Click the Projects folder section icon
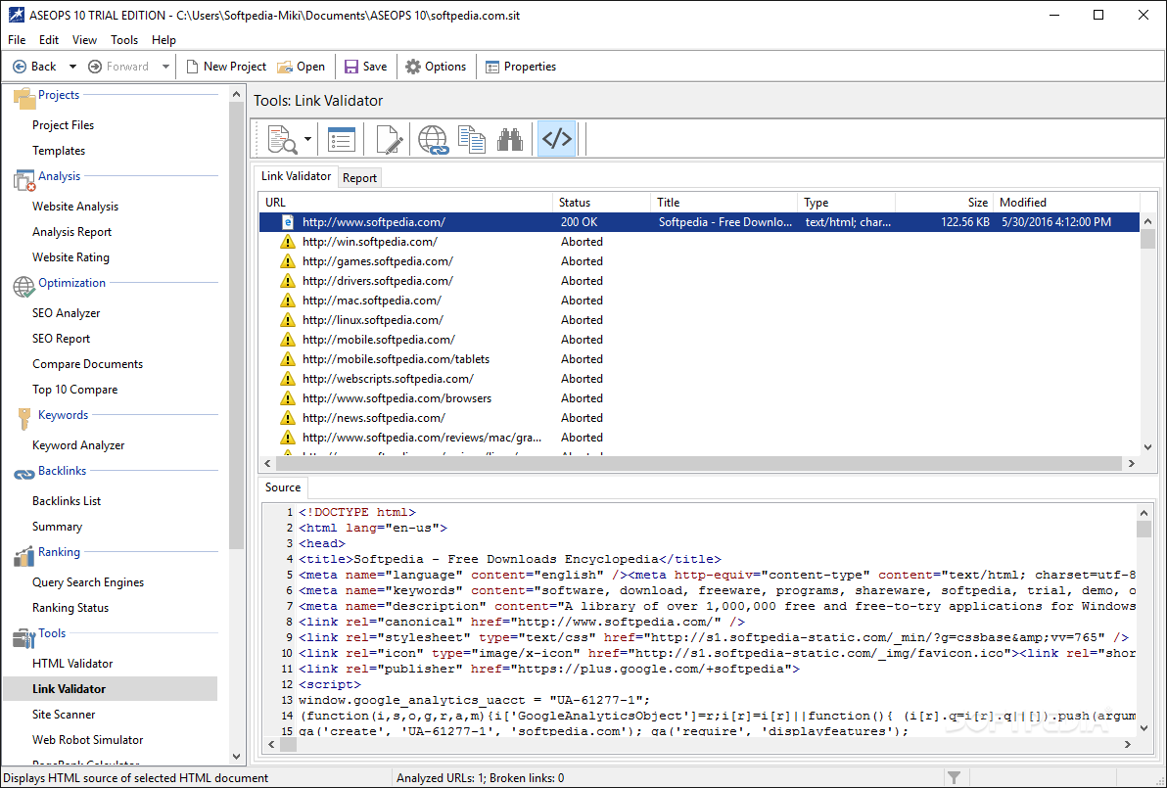 click(23, 98)
